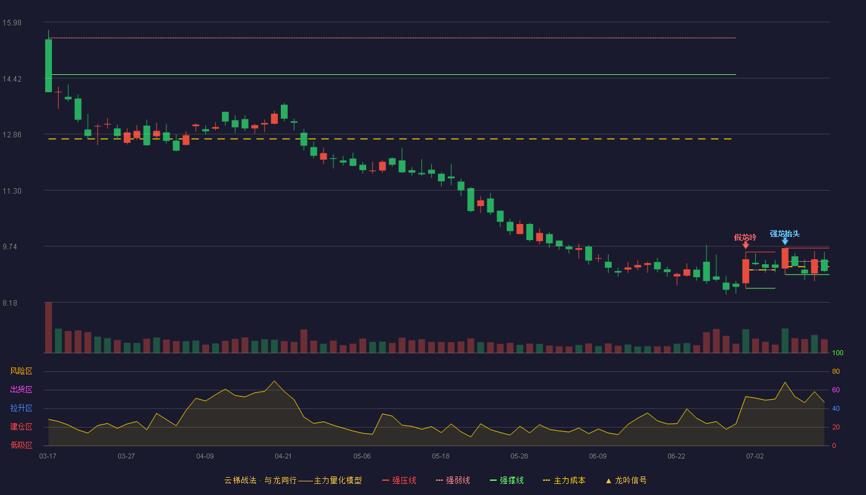The width and height of the screenshot is (866, 495).
Task: Click the 14.42 price axis label
Action: (x=12, y=79)
